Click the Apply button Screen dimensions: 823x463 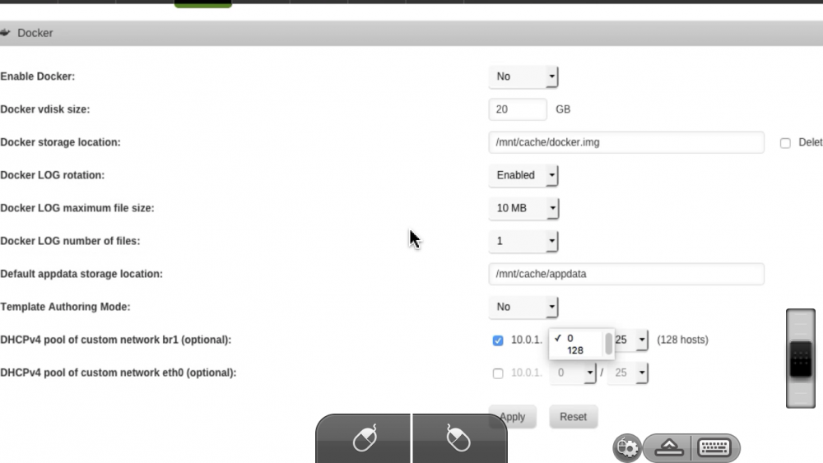[512, 417]
